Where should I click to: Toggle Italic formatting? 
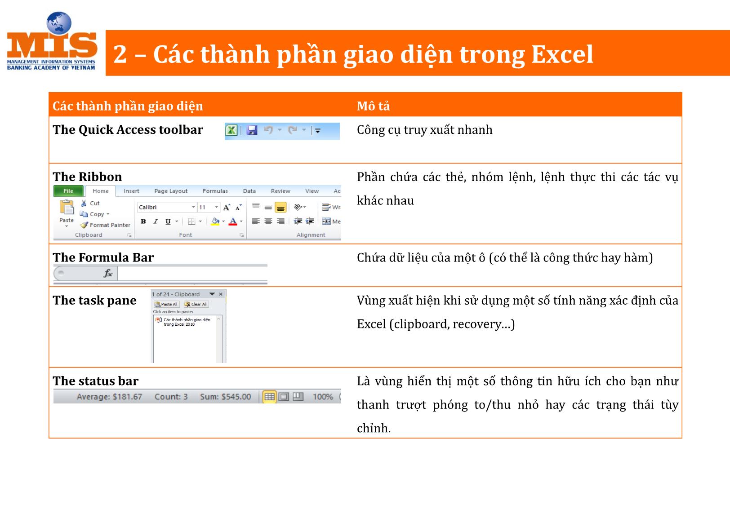coord(156,221)
